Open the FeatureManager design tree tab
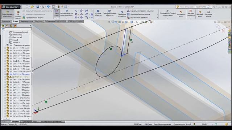The width and height of the screenshot is (232, 130). coord(3,26)
